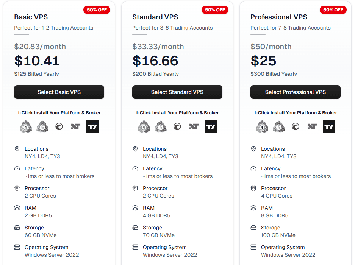This screenshot has height=265, width=355.
Task: Click the TradingView icon on Standard VPS
Action: coord(211,126)
